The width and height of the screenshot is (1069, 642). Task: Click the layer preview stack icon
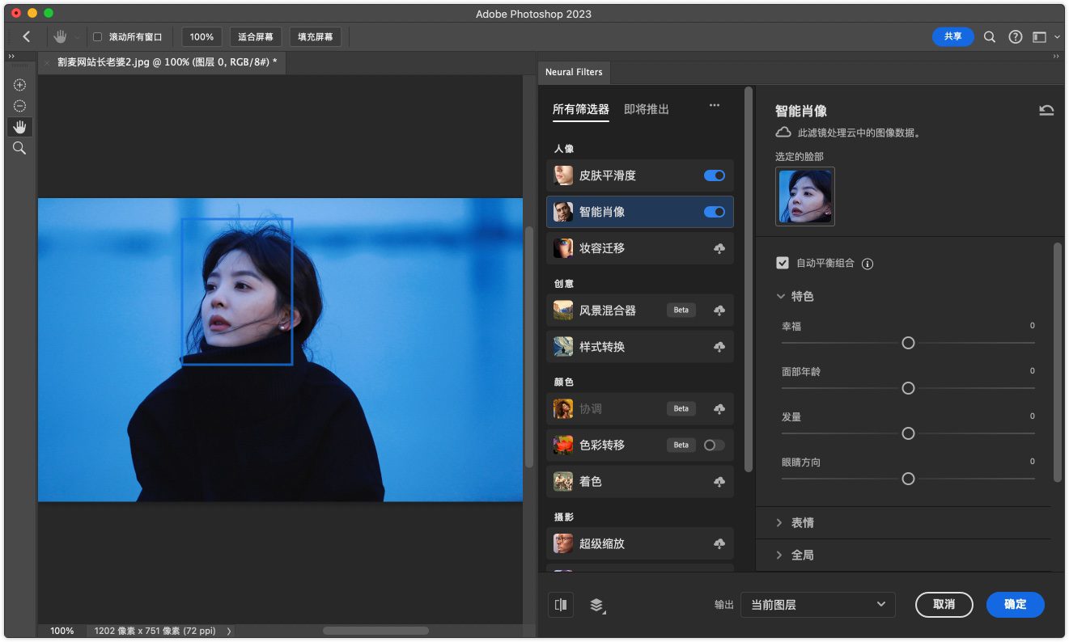[597, 605]
